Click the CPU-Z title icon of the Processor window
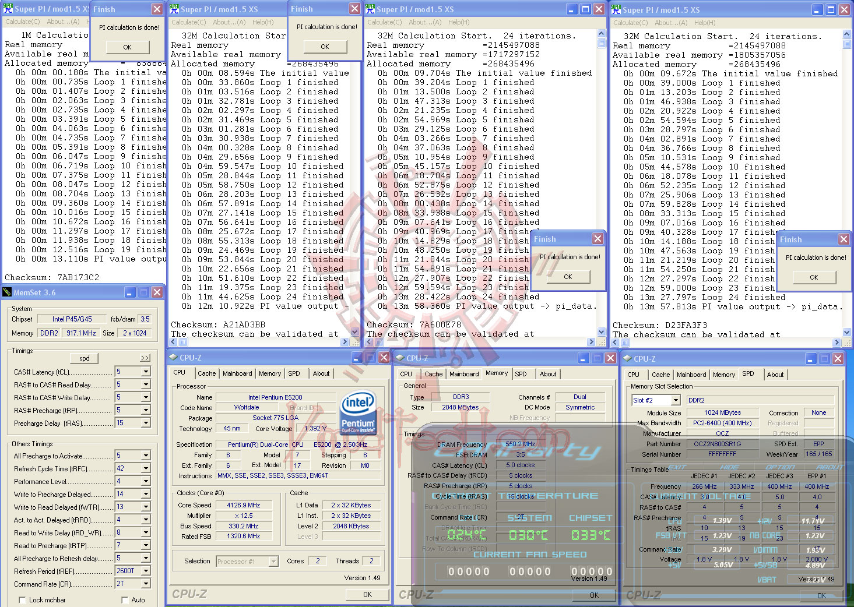The height and width of the screenshot is (607, 854). coord(173,357)
